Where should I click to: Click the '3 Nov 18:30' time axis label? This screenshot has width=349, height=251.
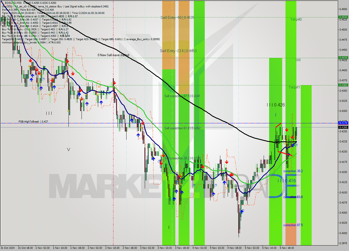182,248
